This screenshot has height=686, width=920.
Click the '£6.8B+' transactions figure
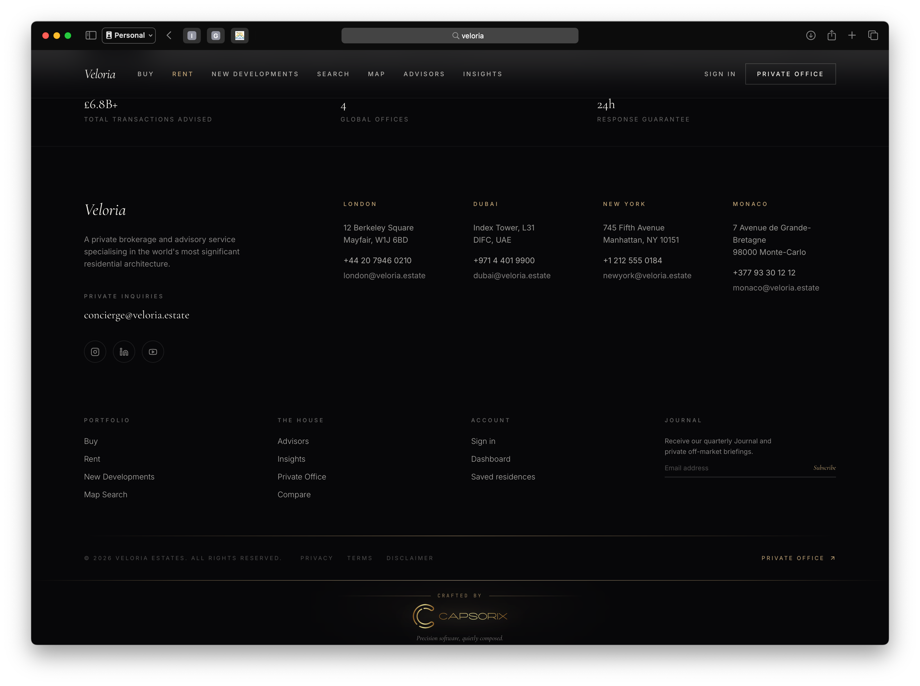coord(101,105)
